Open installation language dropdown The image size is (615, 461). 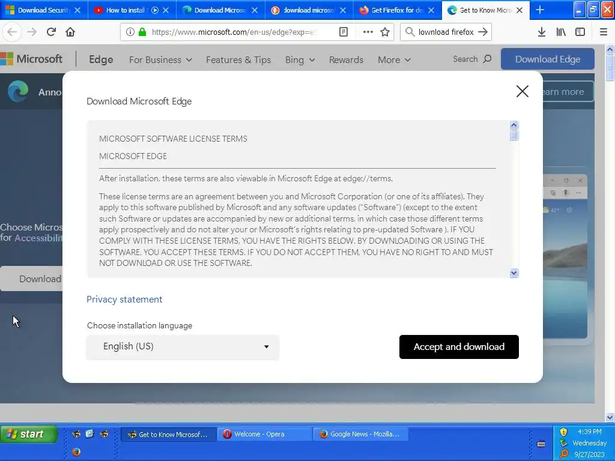pos(183,347)
